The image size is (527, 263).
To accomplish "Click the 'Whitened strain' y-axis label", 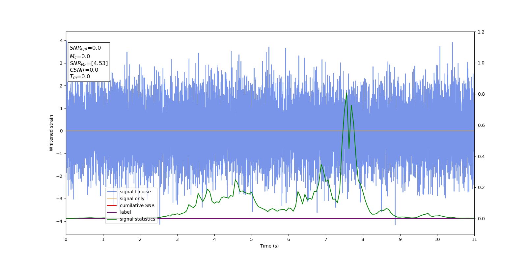I will click(51, 133).
